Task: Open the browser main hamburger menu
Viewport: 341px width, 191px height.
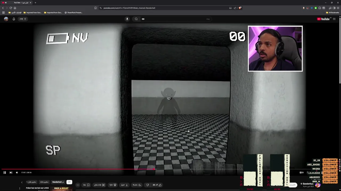Action: click(338, 8)
